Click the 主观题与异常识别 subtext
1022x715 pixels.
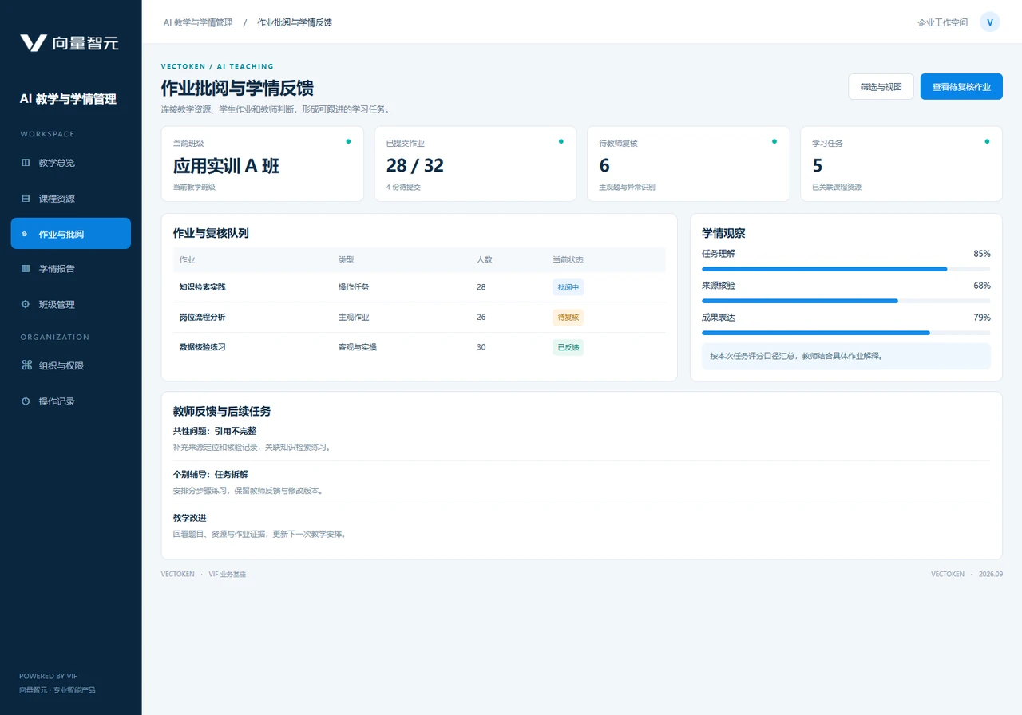(628, 187)
